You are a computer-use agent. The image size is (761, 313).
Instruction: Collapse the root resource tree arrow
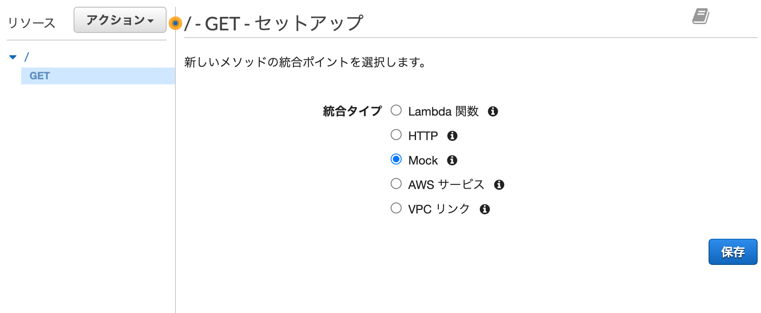click(x=13, y=57)
